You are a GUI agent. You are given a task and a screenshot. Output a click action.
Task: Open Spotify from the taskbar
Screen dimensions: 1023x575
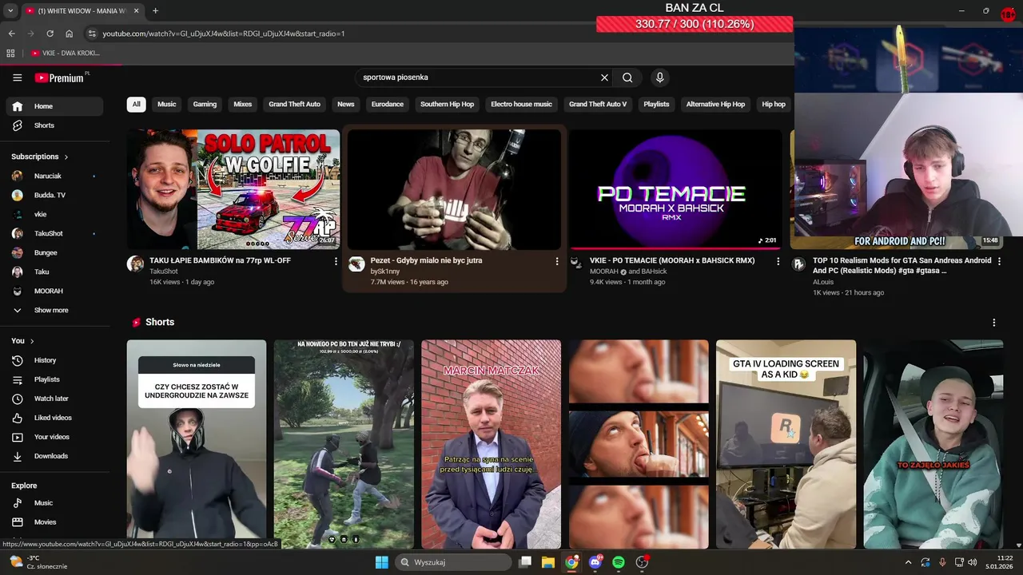click(619, 562)
